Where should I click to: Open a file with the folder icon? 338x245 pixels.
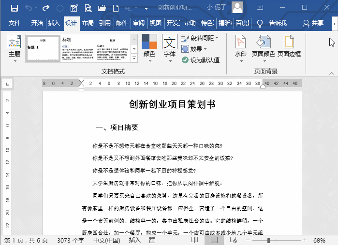pos(102,8)
